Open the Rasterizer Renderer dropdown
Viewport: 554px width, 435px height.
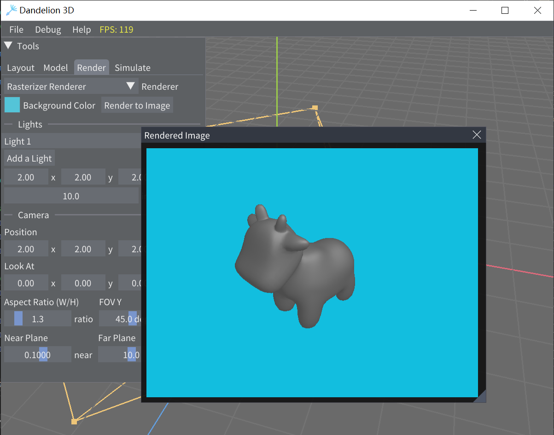pyautogui.click(x=71, y=87)
